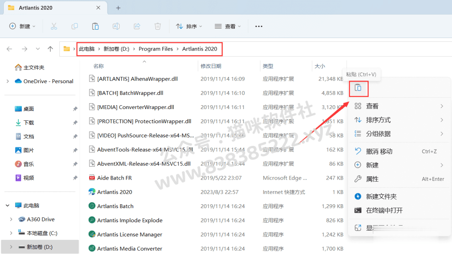Viewport: 452px width, 254px height.
Task: Sort by the 类型 column header
Action: 268,66
